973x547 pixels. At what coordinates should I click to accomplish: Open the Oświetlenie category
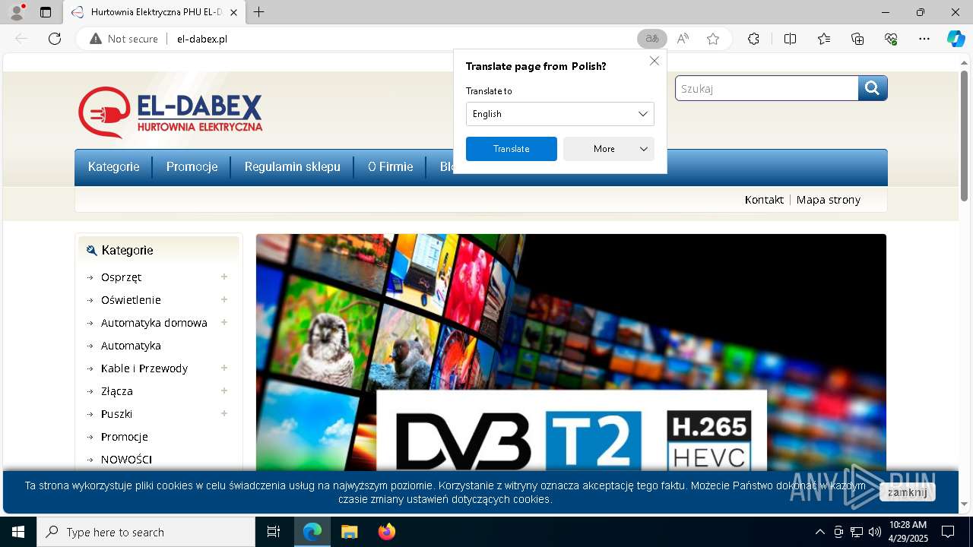(132, 300)
